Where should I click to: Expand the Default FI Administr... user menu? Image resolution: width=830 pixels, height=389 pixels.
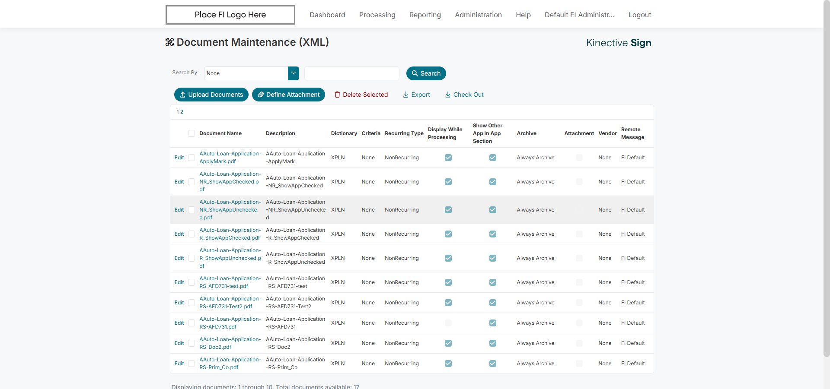click(579, 15)
